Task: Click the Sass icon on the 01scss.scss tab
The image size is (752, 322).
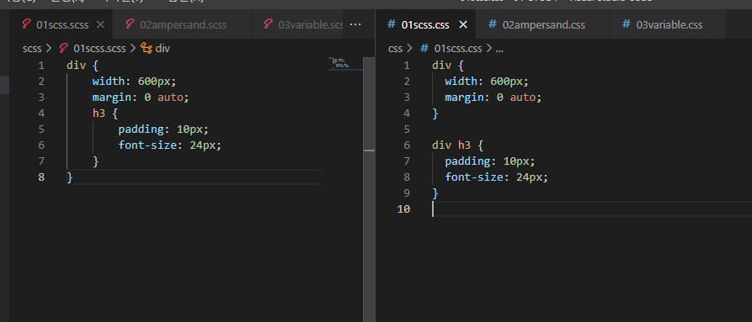Action: coord(27,24)
